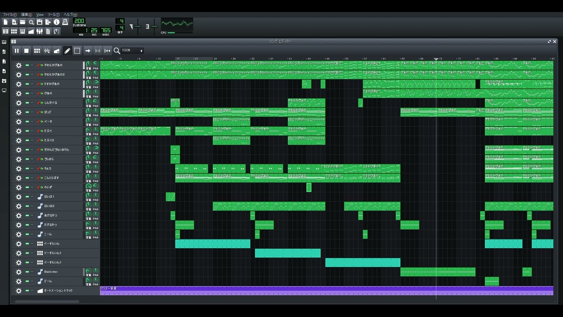
Task: Open the View menu
Action: tap(40, 15)
